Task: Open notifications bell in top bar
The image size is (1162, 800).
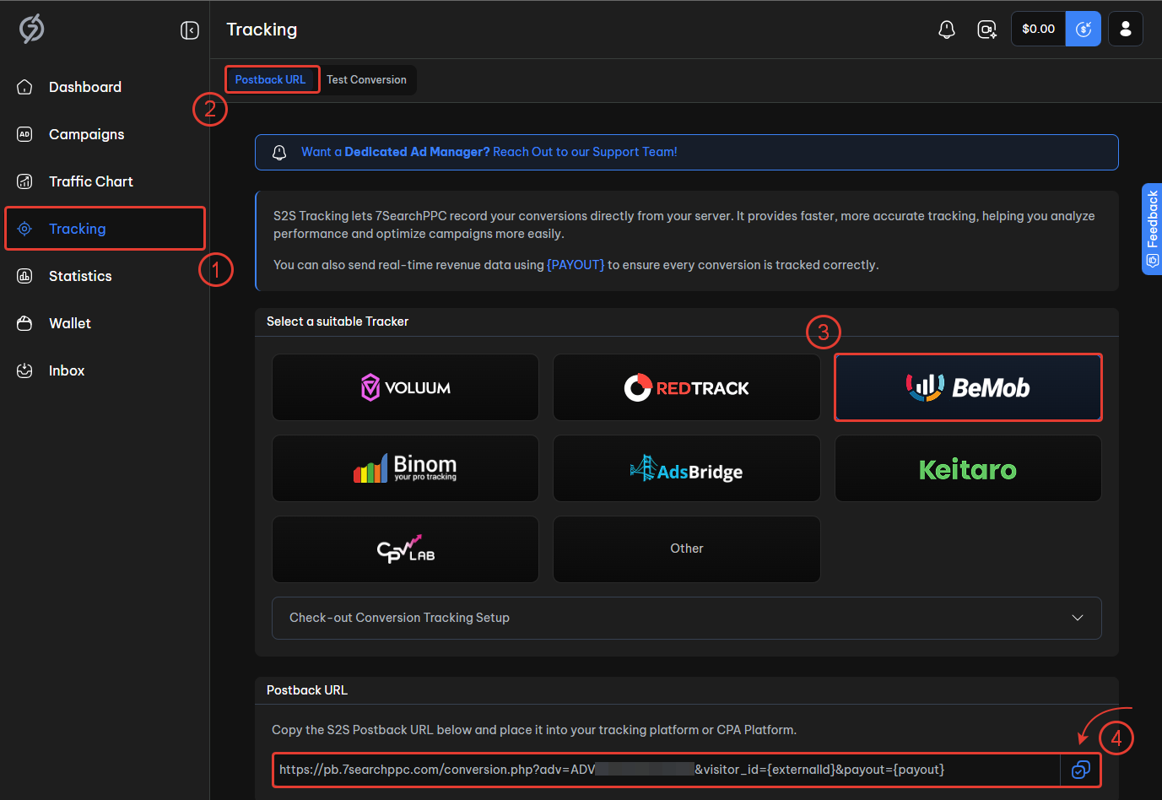Action: pyautogui.click(x=947, y=30)
